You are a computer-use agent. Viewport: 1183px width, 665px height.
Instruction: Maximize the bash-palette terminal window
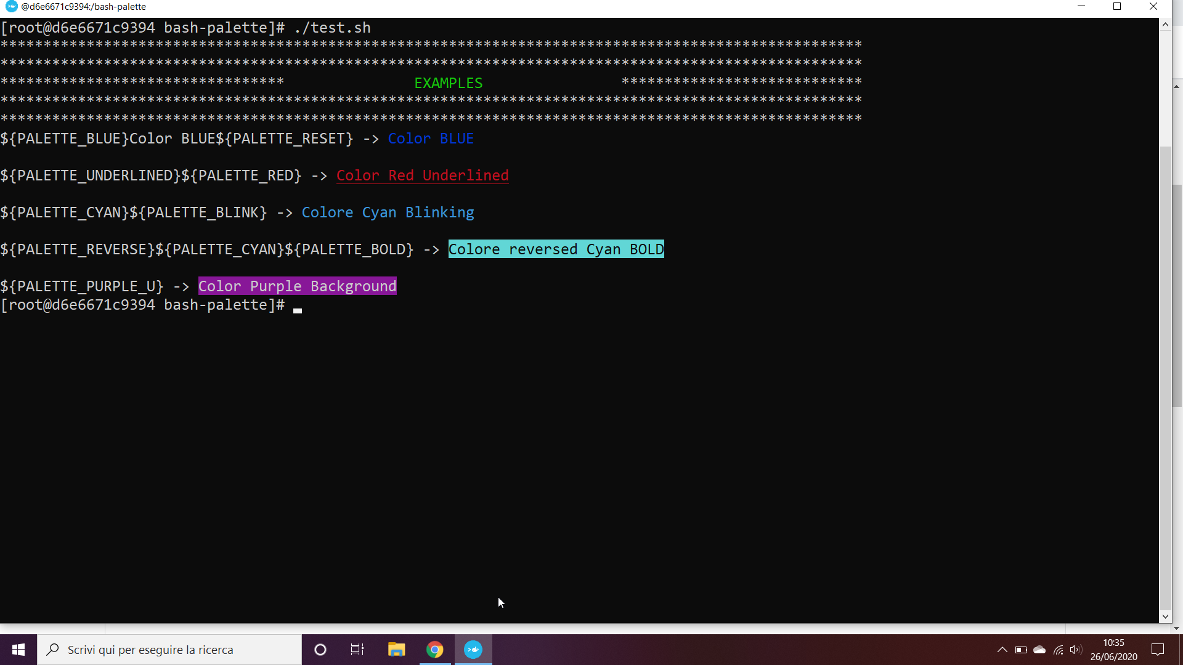pos(1117,7)
